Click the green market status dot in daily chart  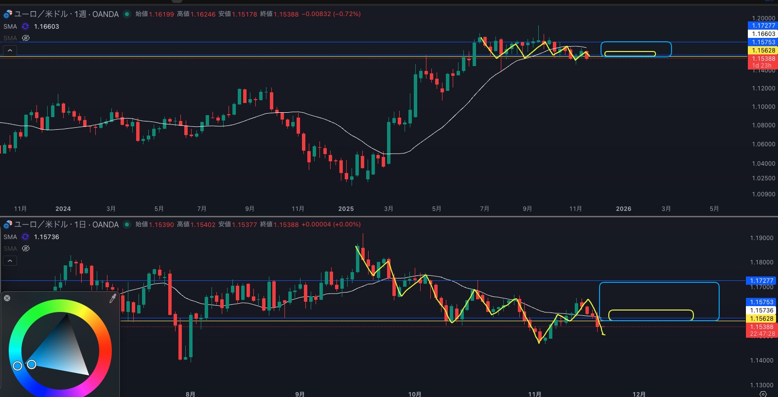point(127,224)
